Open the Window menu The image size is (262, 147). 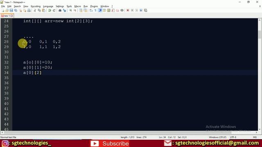click(x=105, y=7)
